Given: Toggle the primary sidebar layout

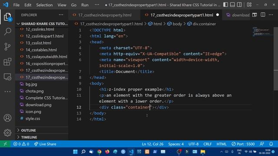Looking at the screenshot, I should click(x=225, y=5).
